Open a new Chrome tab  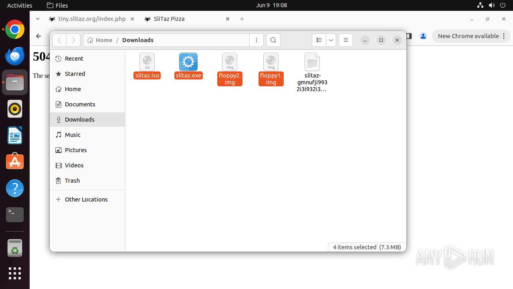pyautogui.click(x=242, y=19)
